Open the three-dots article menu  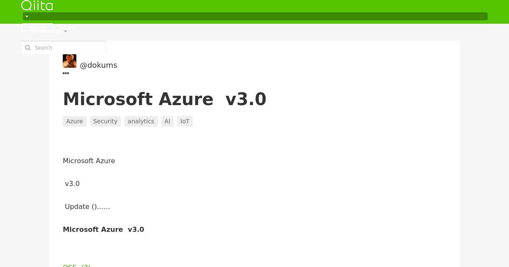tap(66, 73)
